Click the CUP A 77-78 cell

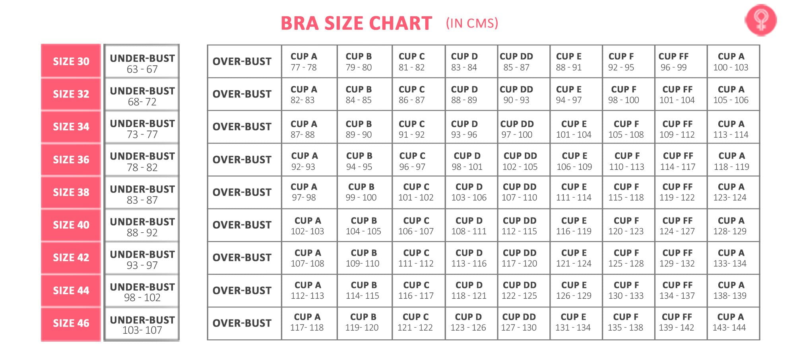(x=304, y=62)
